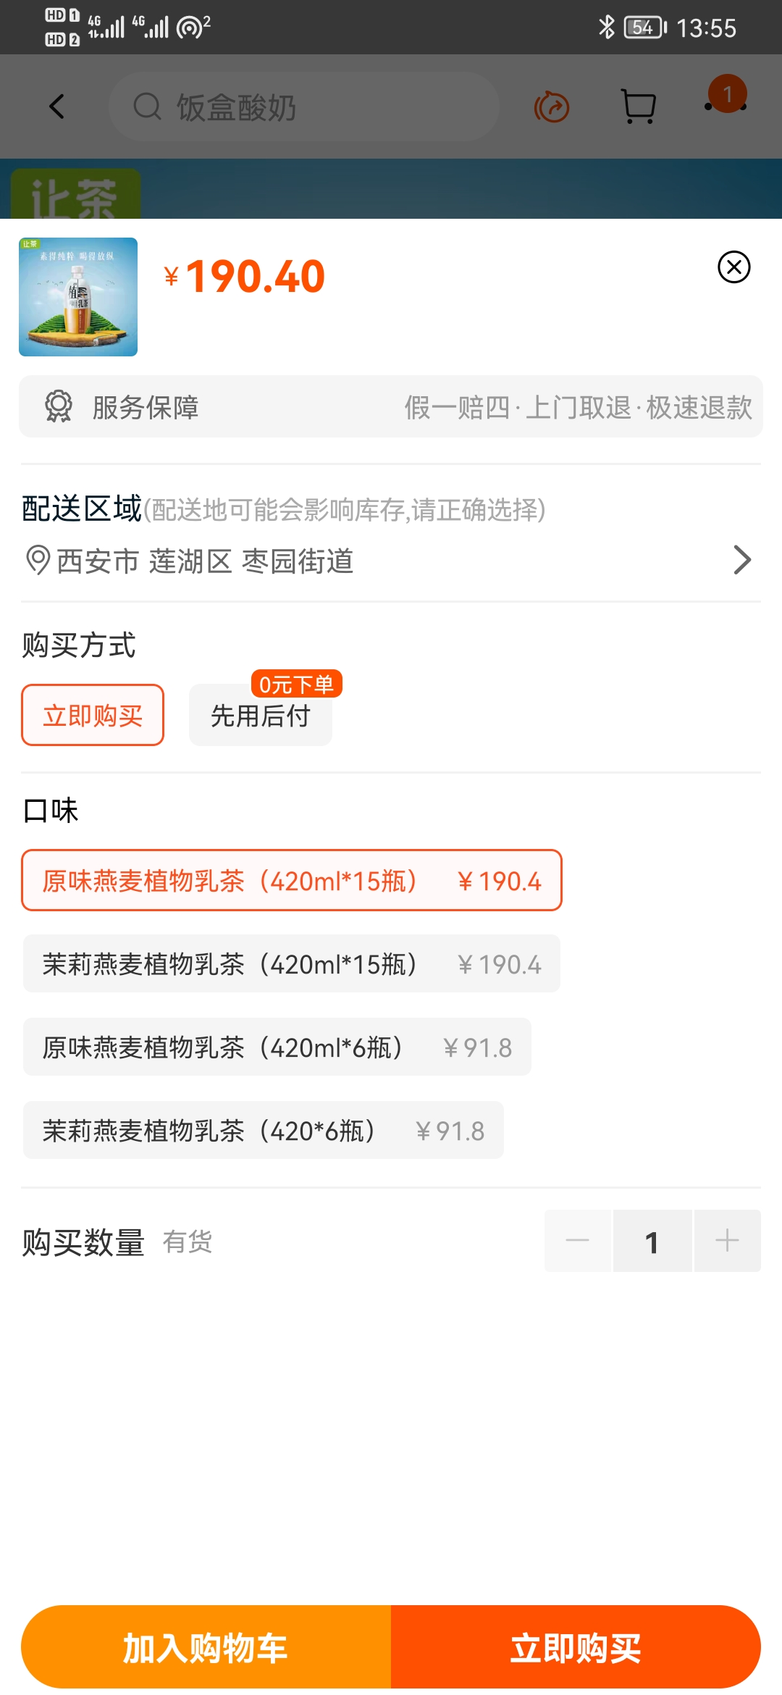Close the product options sheet
Screen dimensions: 782x1695
coord(733,267)
